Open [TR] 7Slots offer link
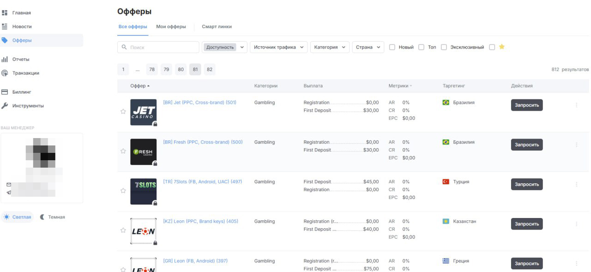 [x=202, y=182]
